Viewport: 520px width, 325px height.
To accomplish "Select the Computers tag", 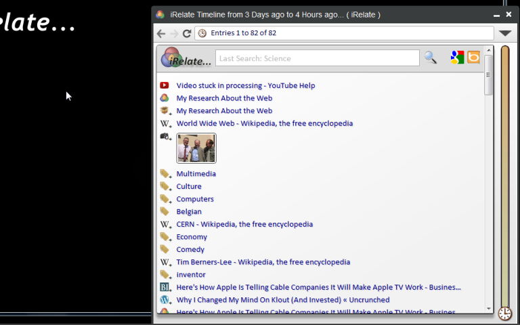I will (195, 199).
